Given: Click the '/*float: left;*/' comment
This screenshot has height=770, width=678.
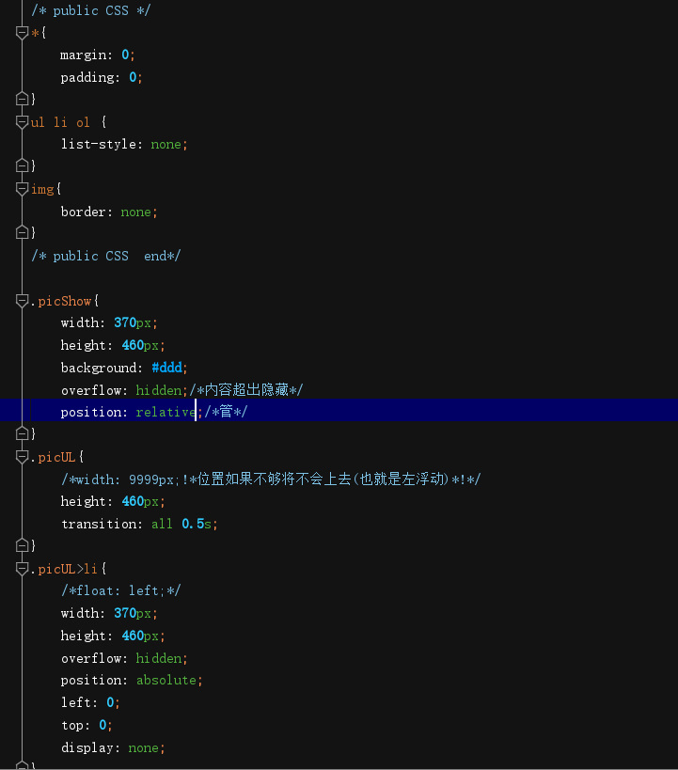Looking at the screenshot, I should pyautogui.click(x=121, y=590).
